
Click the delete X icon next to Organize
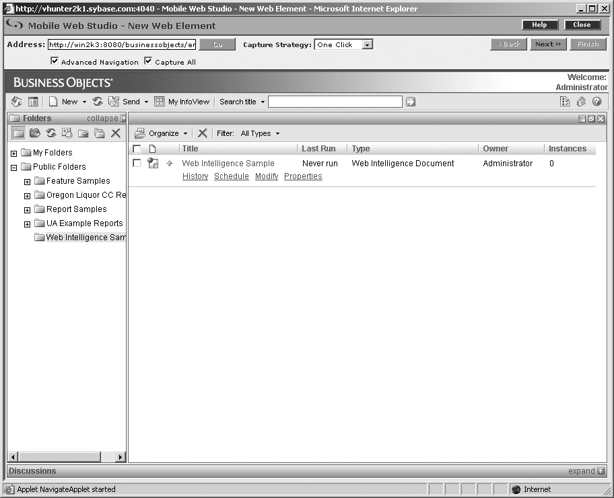click(202, 133)
